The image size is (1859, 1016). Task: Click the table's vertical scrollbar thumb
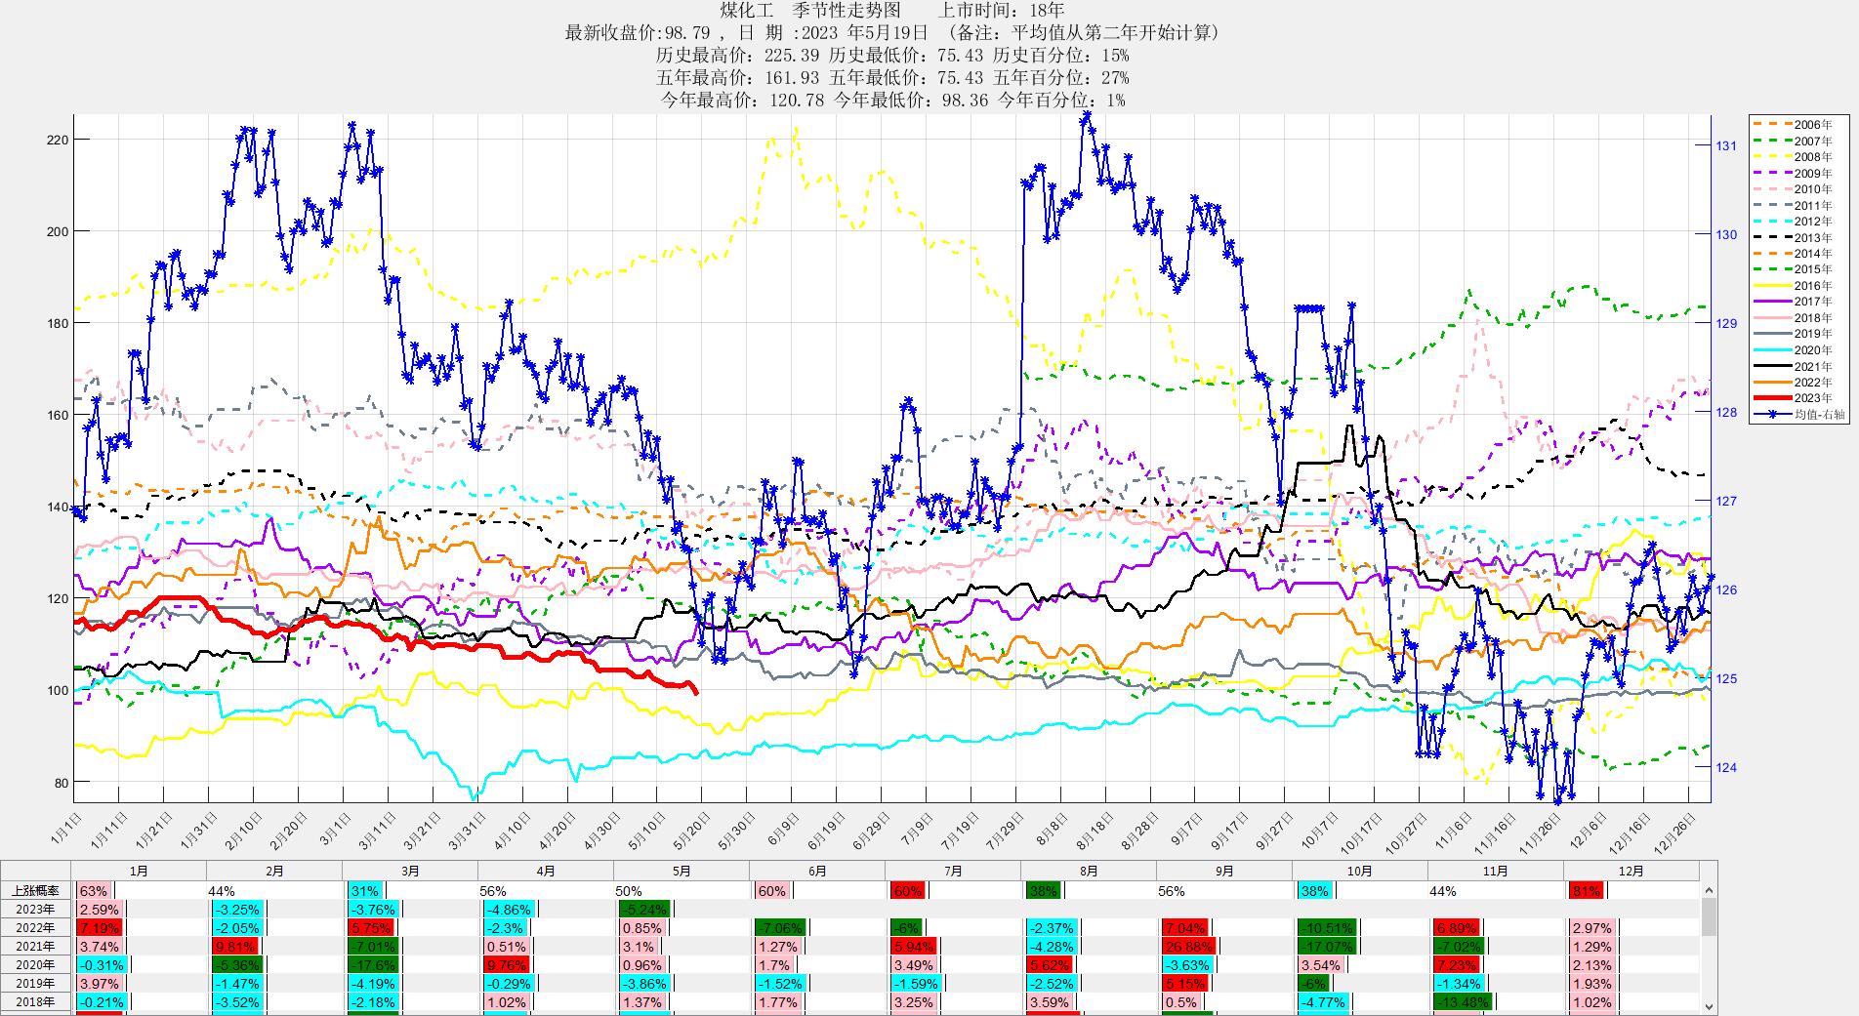1709,917
